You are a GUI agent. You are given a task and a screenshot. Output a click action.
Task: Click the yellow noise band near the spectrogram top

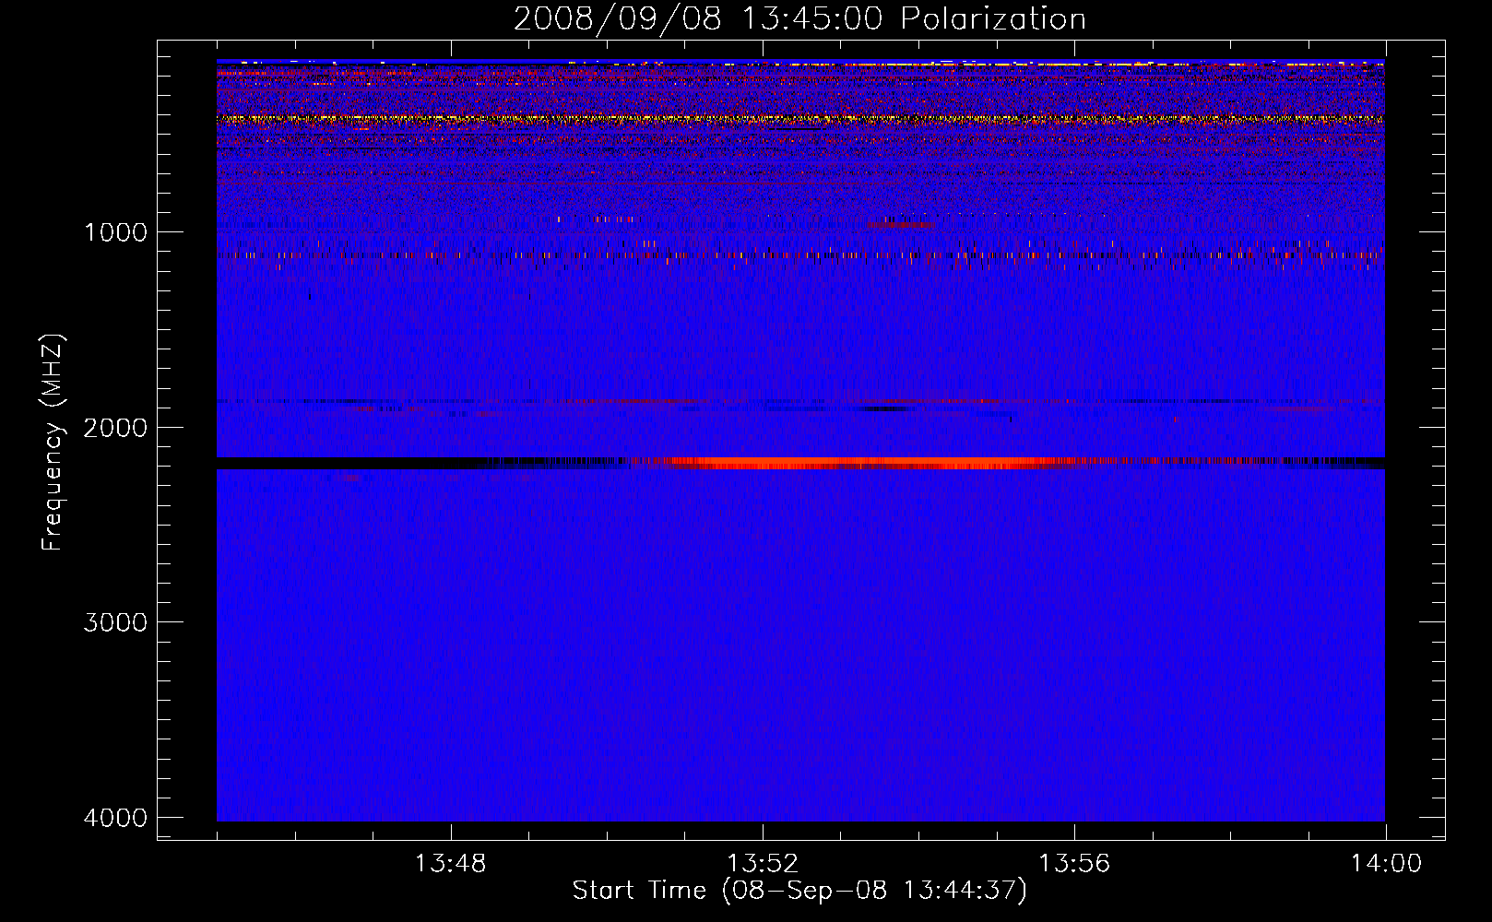(x=800, y=119)
